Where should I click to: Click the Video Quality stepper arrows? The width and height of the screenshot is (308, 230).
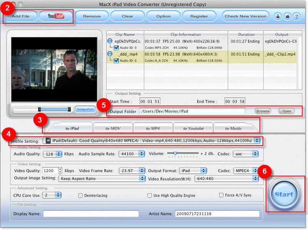(60, 170)
